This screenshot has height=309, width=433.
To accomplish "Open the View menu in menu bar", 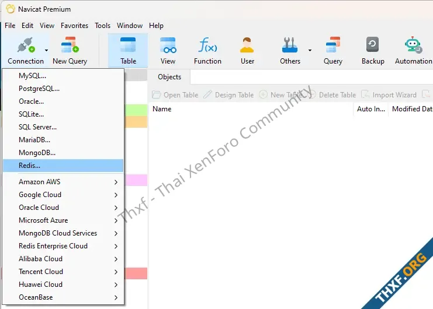I will [x=47, y=26].
